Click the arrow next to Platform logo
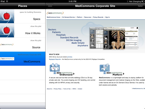145x109 pixels. coord(124,74)
